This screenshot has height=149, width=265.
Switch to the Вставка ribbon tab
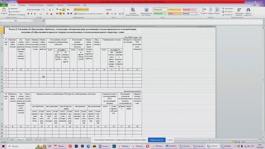[22, 5]
